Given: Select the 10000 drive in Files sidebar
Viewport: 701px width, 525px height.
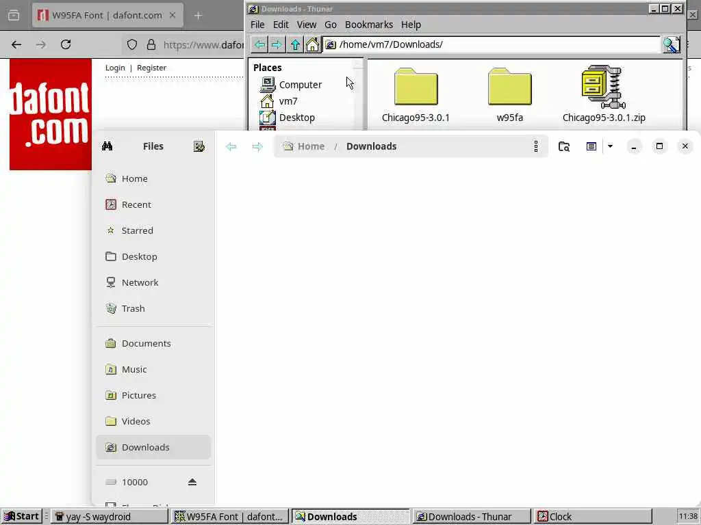Looking at the screenshot, I should pos(153,482).
